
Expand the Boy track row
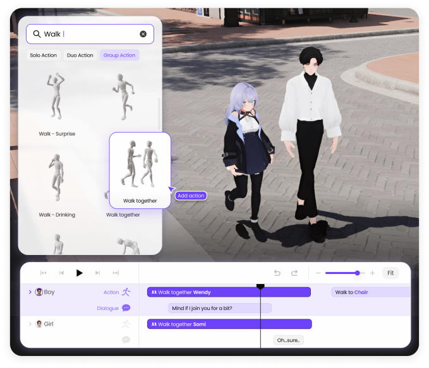pos(30,292)
